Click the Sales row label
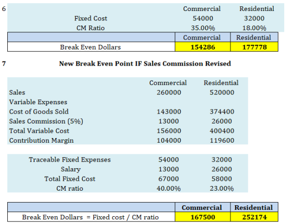 tap(17, 93)
